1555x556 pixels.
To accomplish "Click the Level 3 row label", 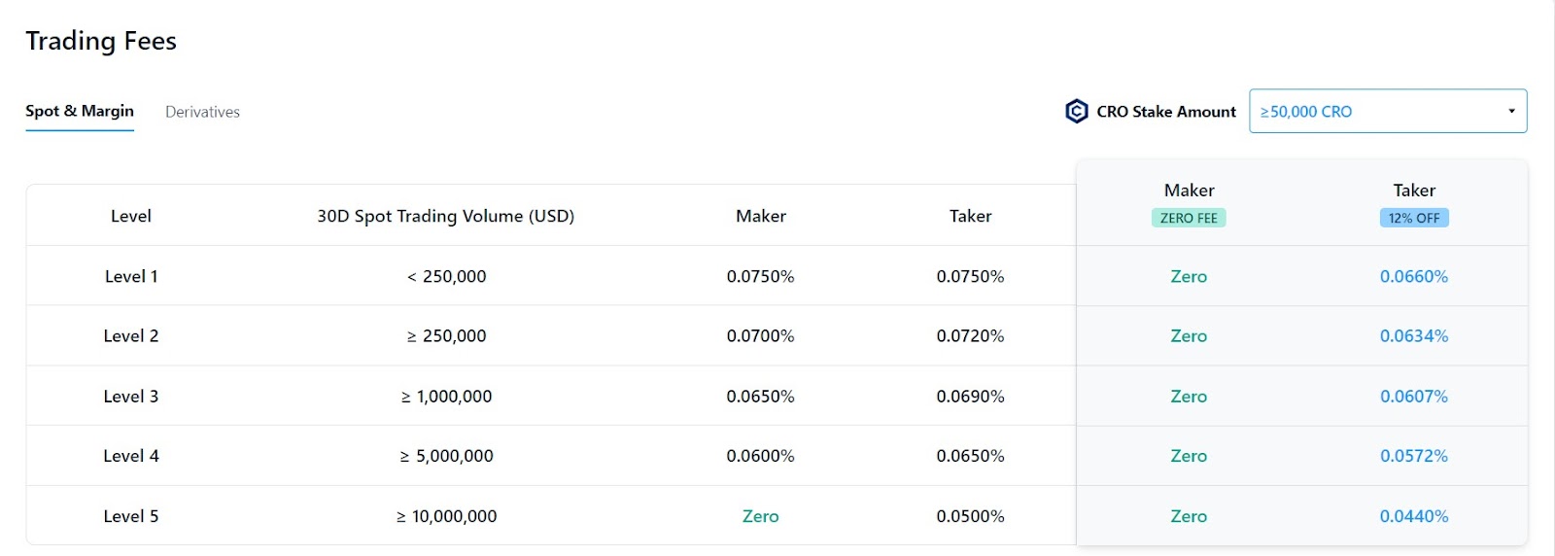I will tap(131, 397).
